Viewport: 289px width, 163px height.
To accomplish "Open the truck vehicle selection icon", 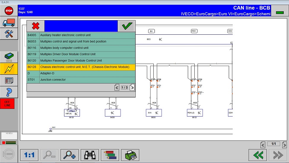I will point(9,22).
